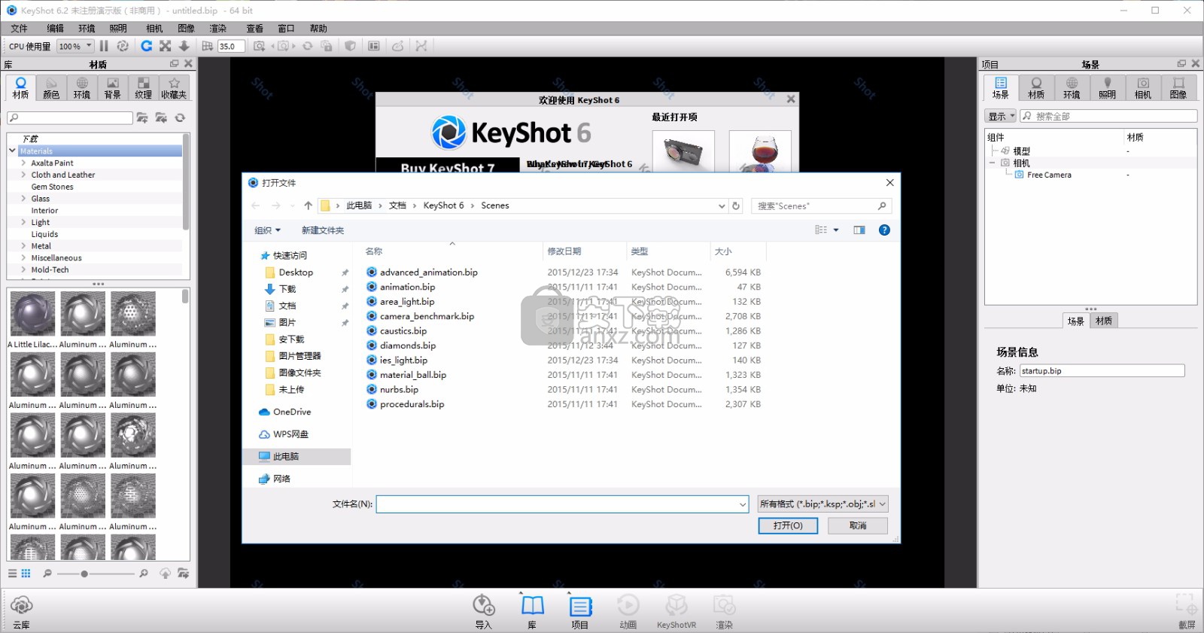The height and width of the screenshot is (633, 1204).
Task: Switch to the 收藏夹 favorites tab
Action: coord(174,88)
